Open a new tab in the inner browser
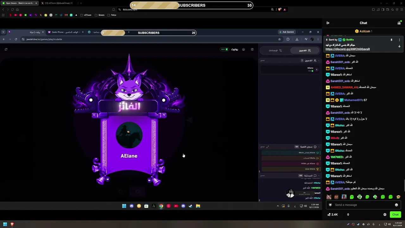Image resolution: width=405 pixels, height=228 pixels. (x=128, y=32)
